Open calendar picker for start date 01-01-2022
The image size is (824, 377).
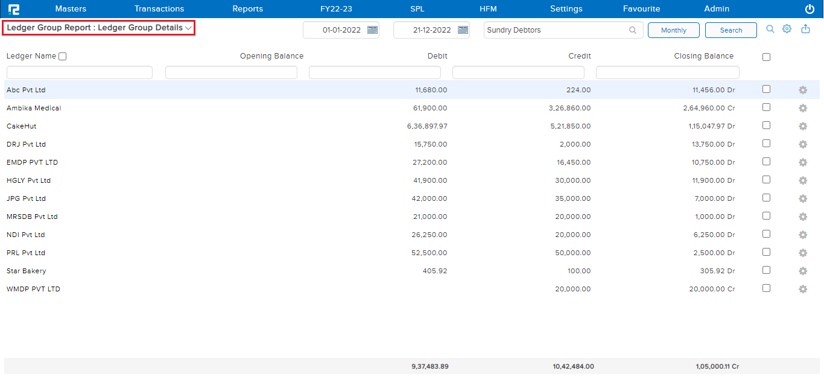(x=372, y=30)
